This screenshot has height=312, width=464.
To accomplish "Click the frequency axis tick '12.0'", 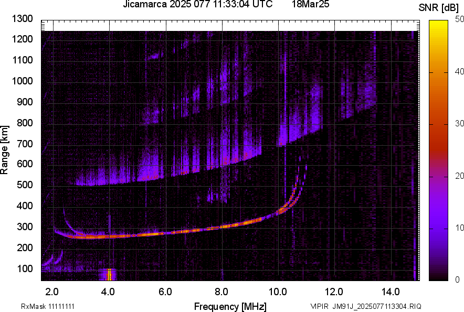I will click(334, 292).
